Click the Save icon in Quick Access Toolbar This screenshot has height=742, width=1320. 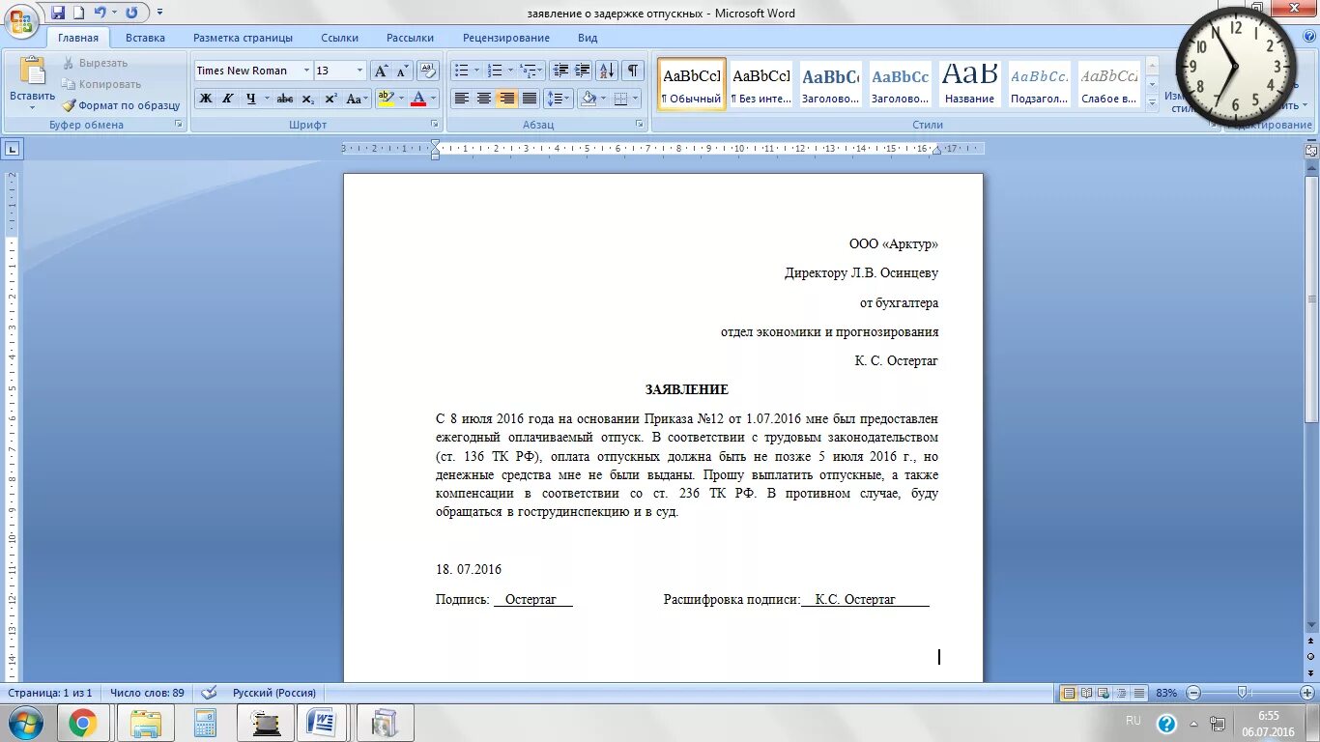pyautogui.click(x=58, y=13)
